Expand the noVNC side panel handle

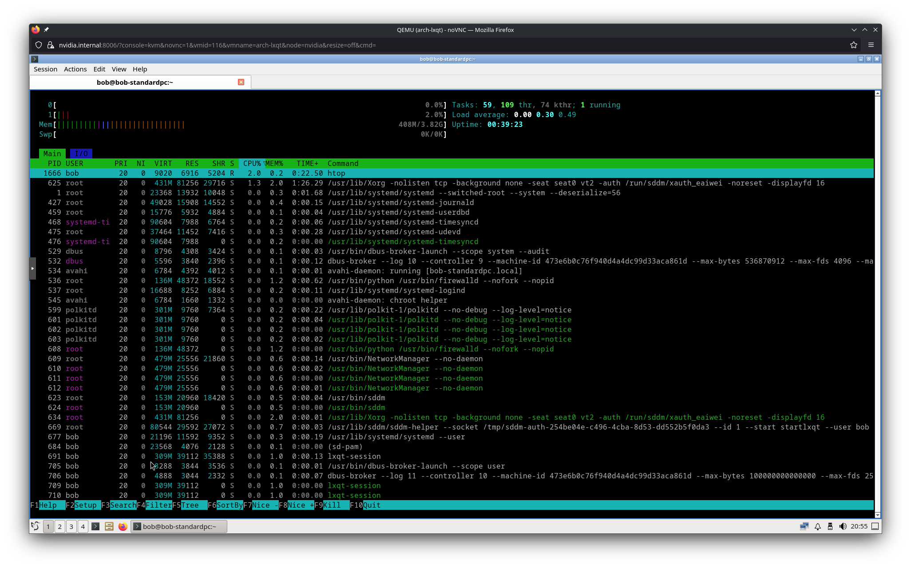coord(33,268)
